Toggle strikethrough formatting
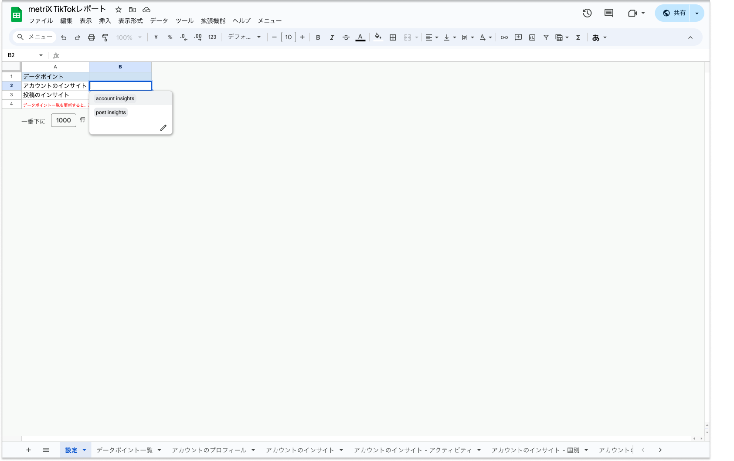Screen dimensions: 734x461 pyautogui.click(x=346, y=37)
